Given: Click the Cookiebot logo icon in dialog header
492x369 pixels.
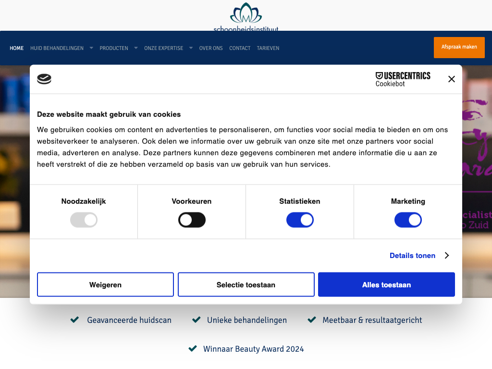Looking at the screenshot, I should pos(44,79).
